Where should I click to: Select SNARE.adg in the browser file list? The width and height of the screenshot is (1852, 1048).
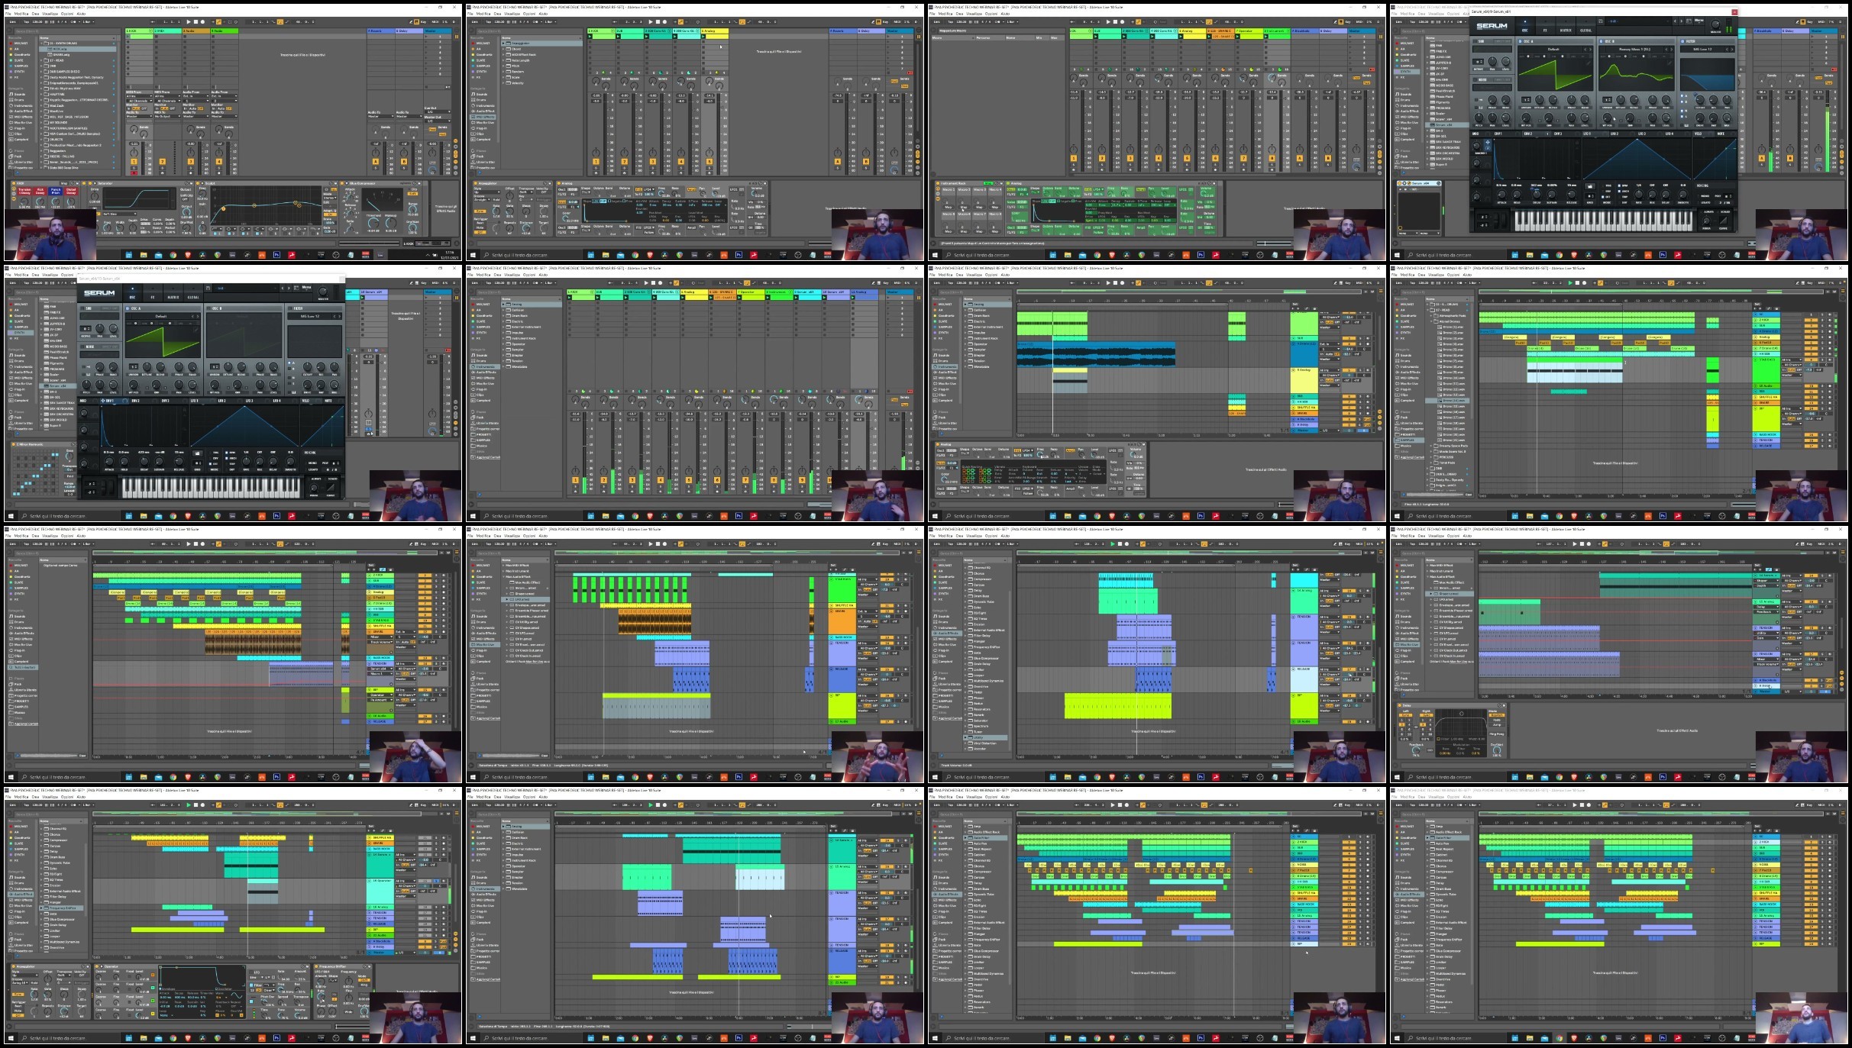(x=61, y=55)
